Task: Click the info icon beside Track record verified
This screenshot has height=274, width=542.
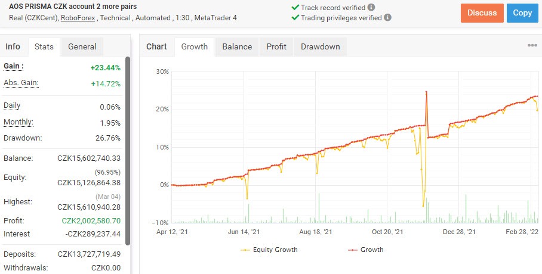Action: [371, 7]
